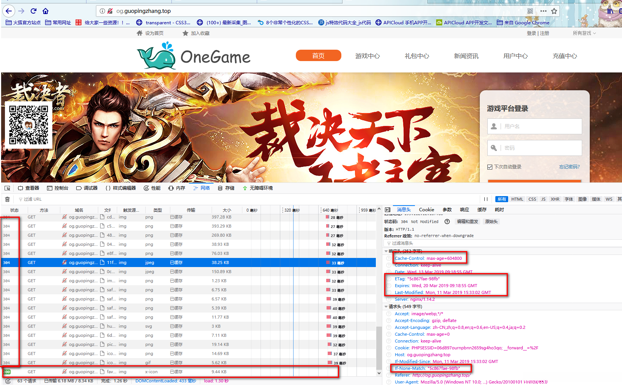Click the status code help question icon

[x=447, y=222]
